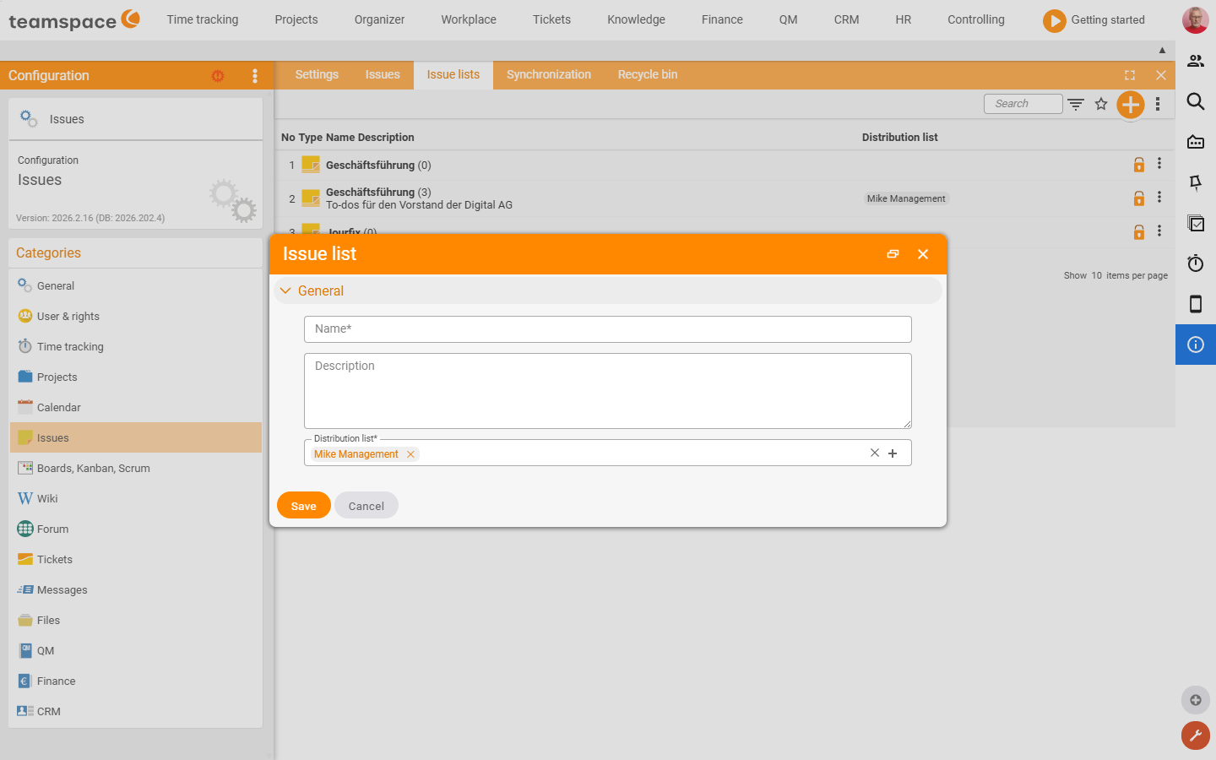Click into the Name field
The width and height of the screenshot is (1216, 760).
pyautogui.click(x=608, y=329)
